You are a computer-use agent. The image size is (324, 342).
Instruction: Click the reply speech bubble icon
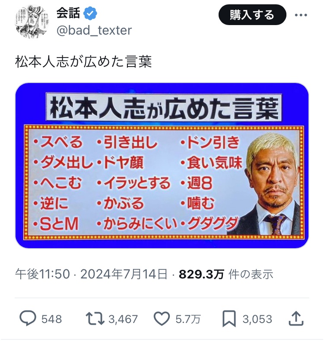[28, 319]
